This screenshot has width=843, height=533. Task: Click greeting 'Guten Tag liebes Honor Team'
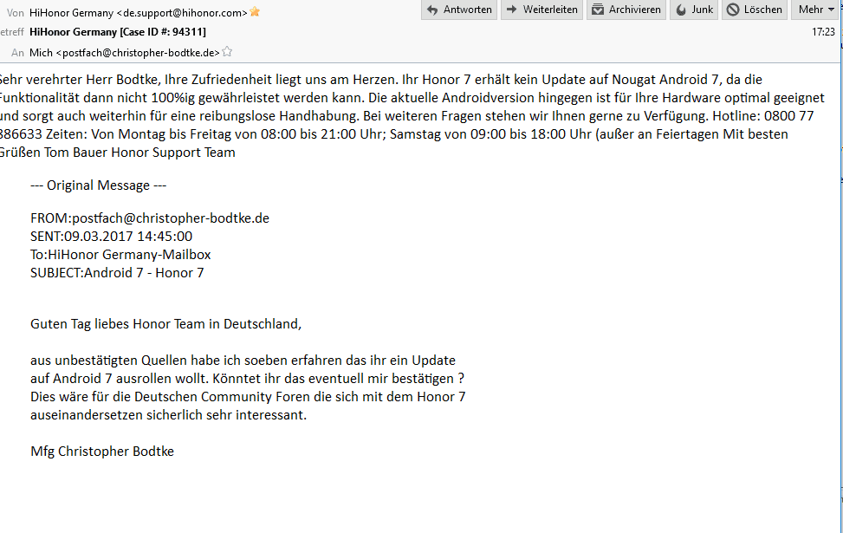click(x=118, y=324)
